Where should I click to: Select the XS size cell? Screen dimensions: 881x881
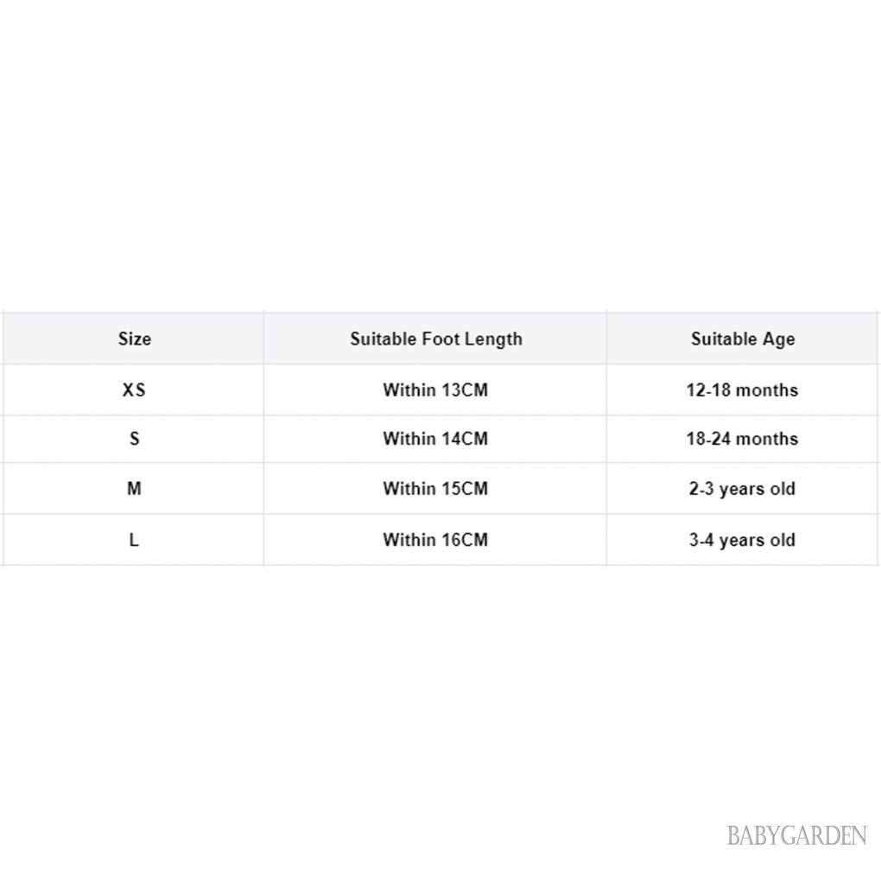134,390
